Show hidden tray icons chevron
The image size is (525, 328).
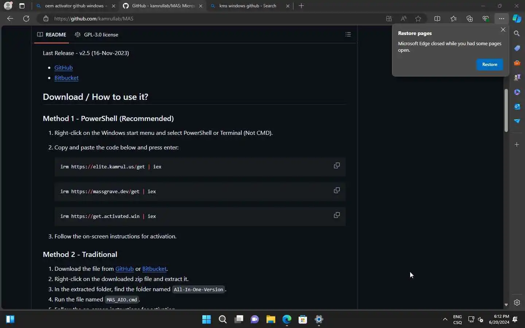(x=445, y=319)
